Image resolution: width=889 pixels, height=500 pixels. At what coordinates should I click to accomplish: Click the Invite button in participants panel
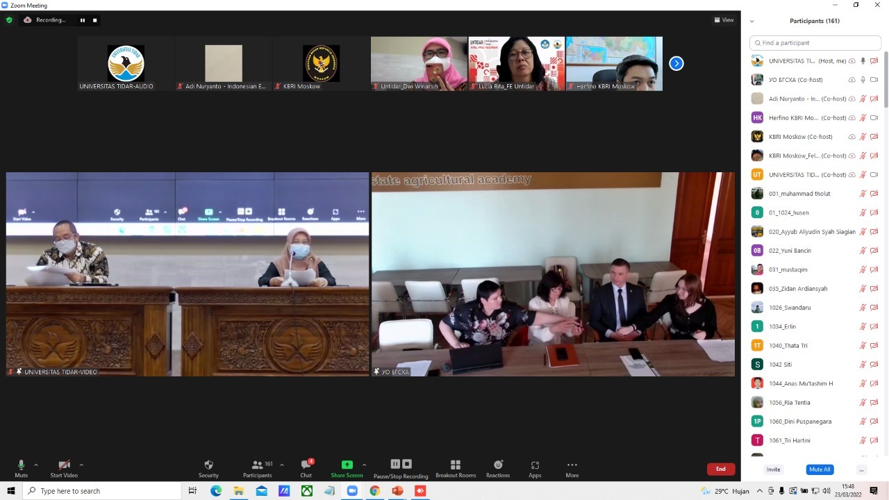click(773, 469)
